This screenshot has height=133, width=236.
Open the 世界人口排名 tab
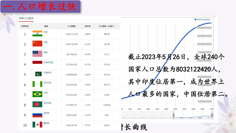(x=26, y=18)
